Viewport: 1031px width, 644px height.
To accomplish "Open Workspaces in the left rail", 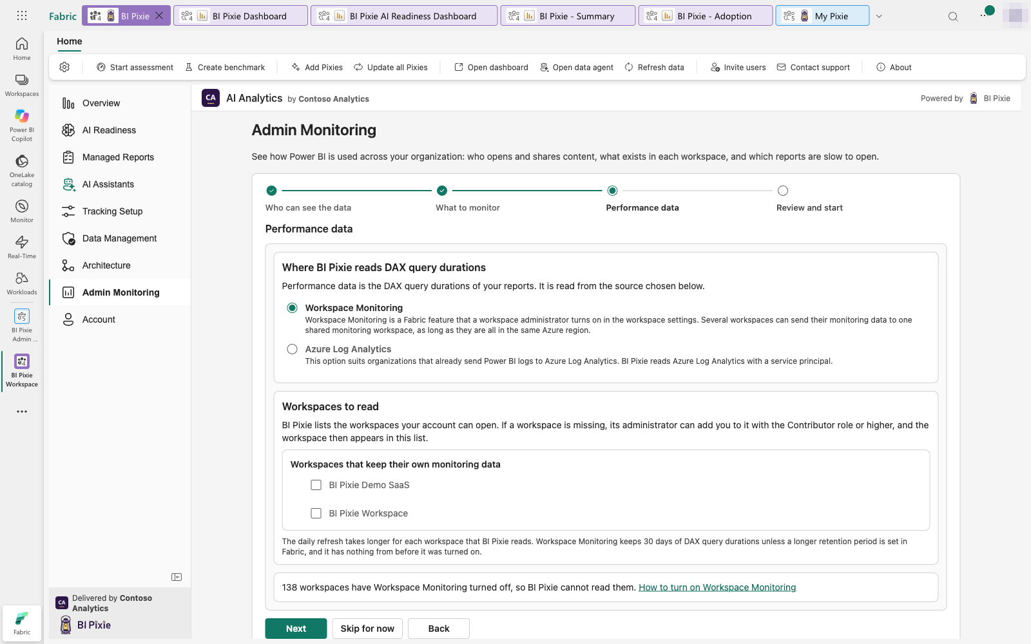I will (22, 85).
